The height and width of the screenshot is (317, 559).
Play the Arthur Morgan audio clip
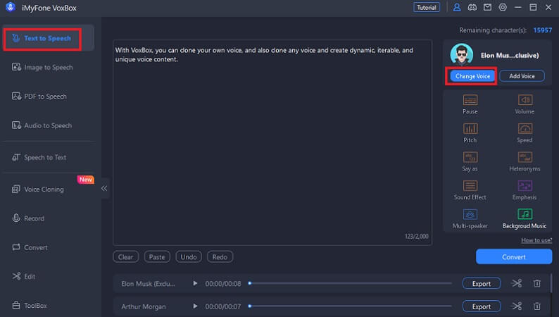pos(195,306)
